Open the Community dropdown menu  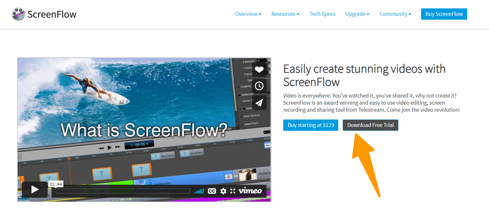click(395, 14)
